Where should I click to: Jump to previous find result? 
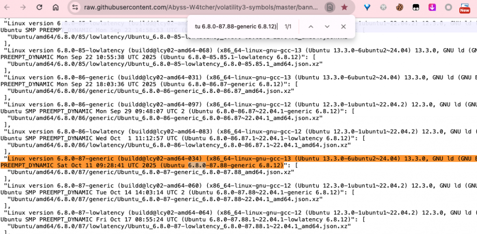click(x=311, y=27)
